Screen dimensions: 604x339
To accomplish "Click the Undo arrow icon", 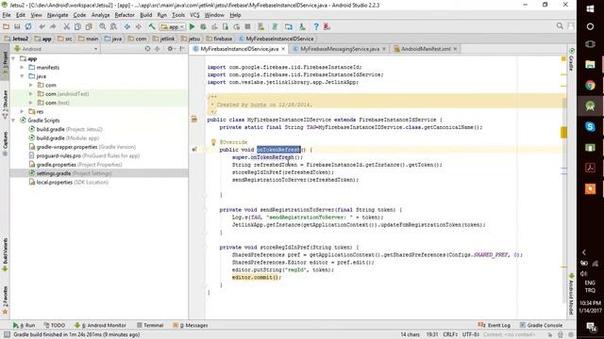I will click(x=42, y=26).
